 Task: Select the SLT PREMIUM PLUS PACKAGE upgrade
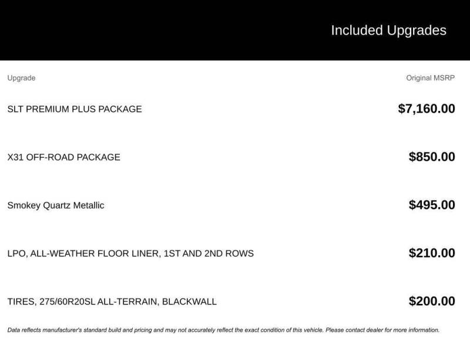(x=75, y=109)
